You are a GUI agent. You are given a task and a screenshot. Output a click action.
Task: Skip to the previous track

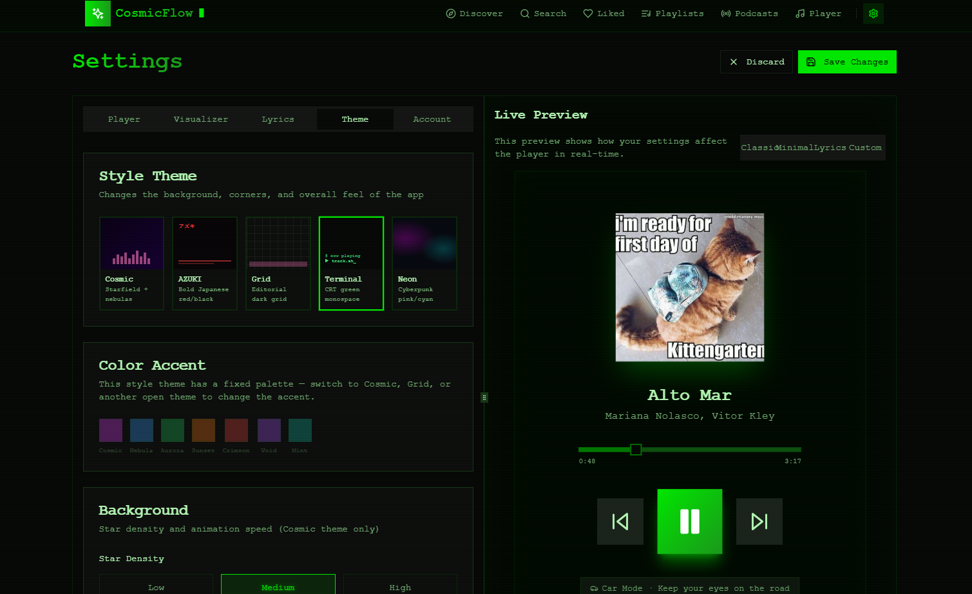pos(620,521)
